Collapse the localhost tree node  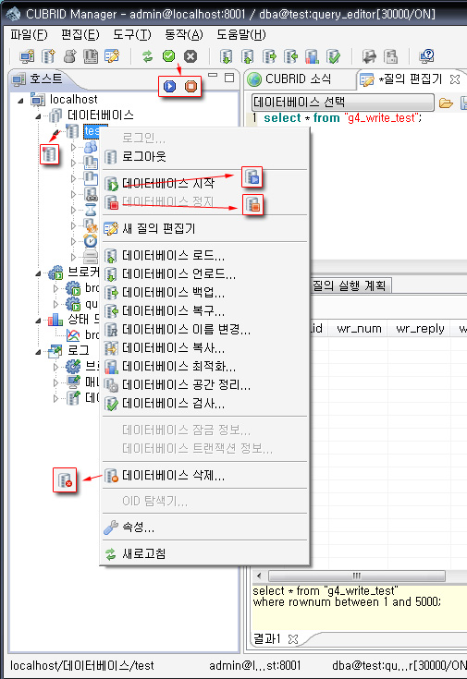[20, 101]
